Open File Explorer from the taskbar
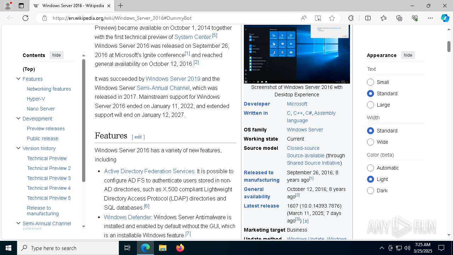This screenshot has width=453, height=255. 162,248
